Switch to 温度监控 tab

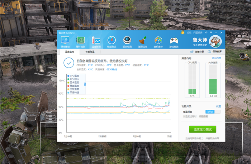click(x=70, y=52)
